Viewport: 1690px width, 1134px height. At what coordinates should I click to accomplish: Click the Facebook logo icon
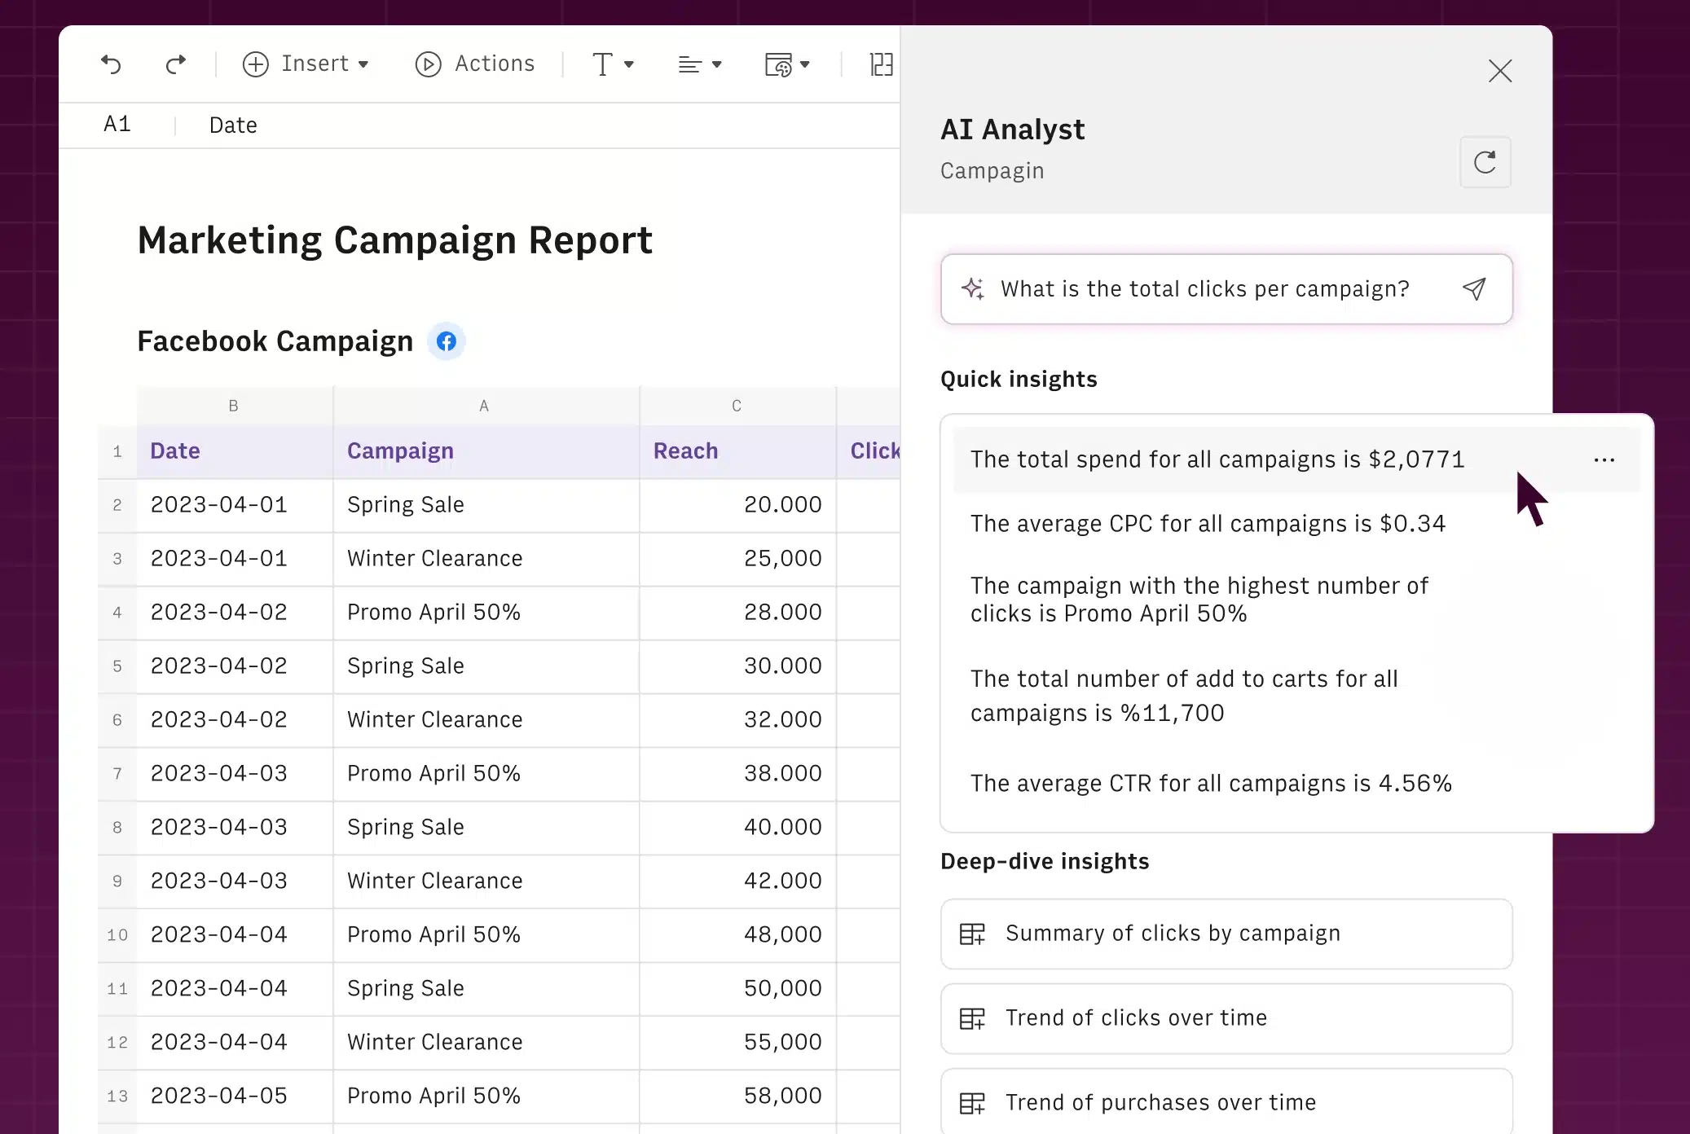[446, 341]
